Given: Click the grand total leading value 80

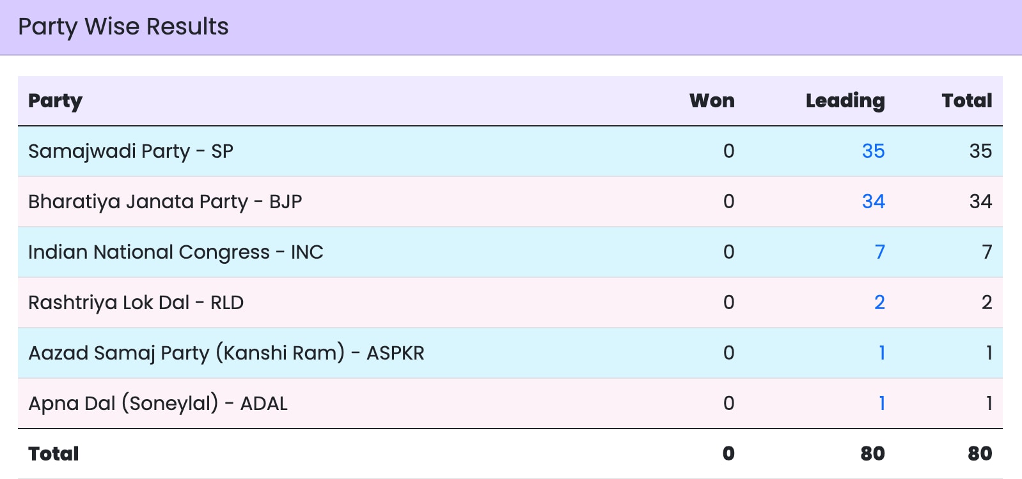Looking at the screenshot, I should [872, 453].
